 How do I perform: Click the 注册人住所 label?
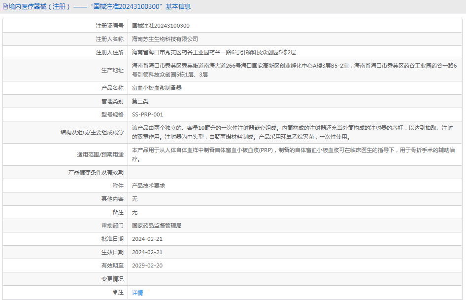pyautogui.click(x=109, y=52)
